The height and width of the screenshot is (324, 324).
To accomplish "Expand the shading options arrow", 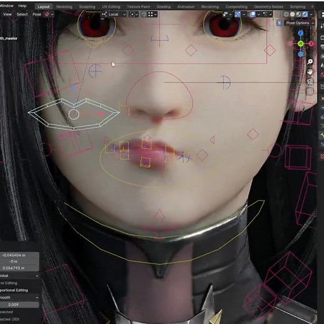I will pyautogui.click(x=311, y=14).
